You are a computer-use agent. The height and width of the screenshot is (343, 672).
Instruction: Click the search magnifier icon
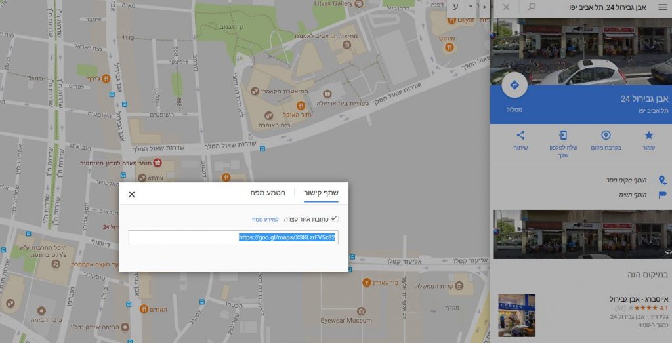[532, 7]
